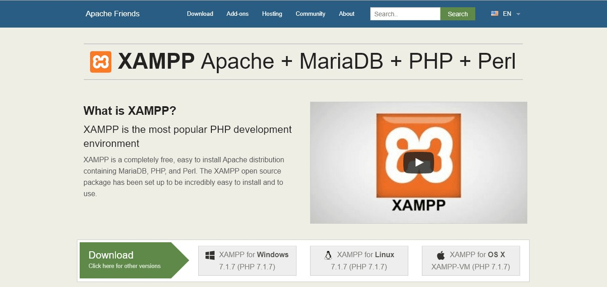
Task: Download XAMPP for Windows 7.1.7
Action: [x=247, y=260]
